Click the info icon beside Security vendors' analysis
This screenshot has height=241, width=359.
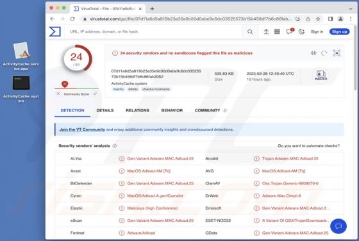[115, 145]
